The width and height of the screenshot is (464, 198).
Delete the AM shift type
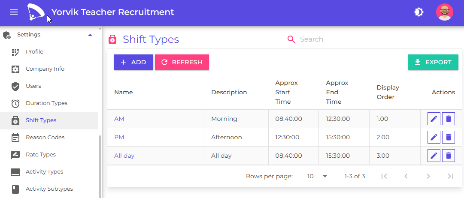click(448, 119)
